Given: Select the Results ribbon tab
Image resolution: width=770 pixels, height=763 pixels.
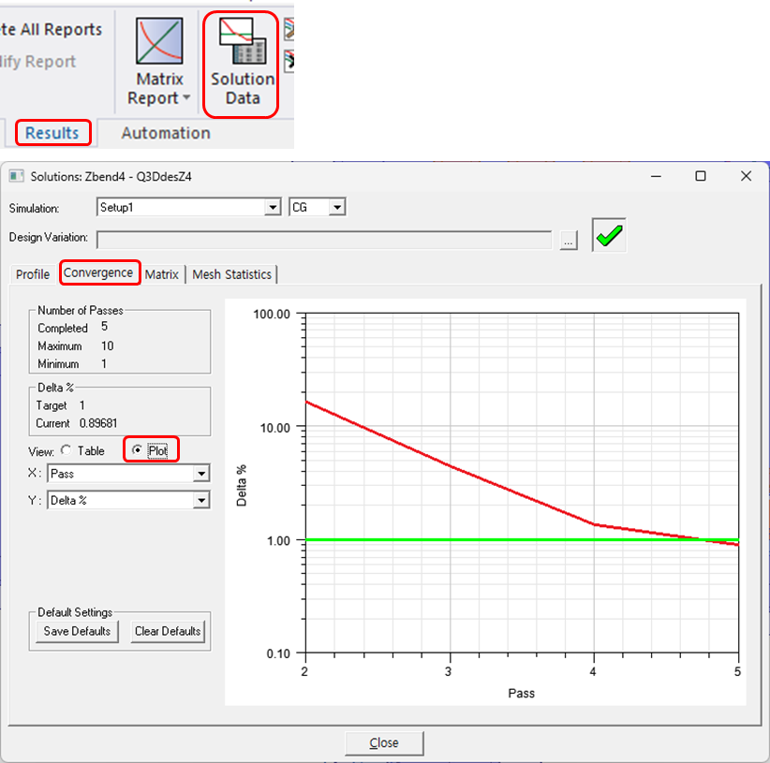Looking at the screenshot, I should 52,133.
